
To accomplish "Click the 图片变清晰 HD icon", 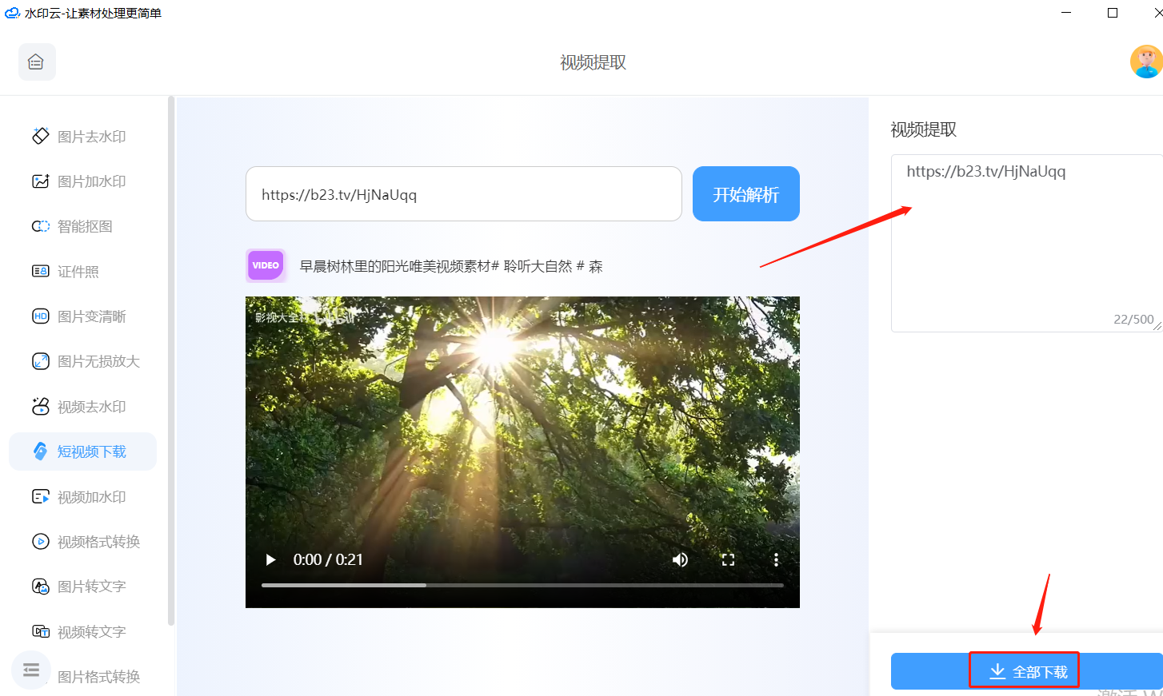I will point(41,316).
